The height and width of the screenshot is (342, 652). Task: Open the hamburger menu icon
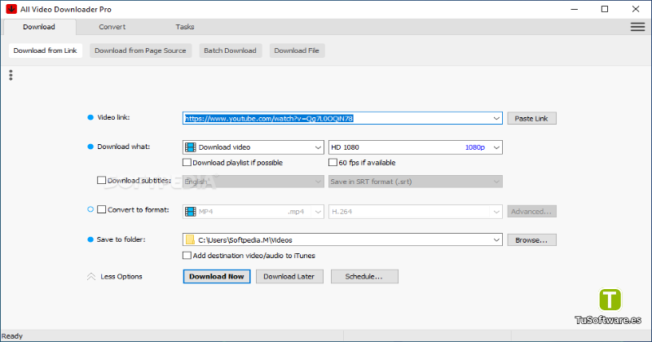(637, 27)
